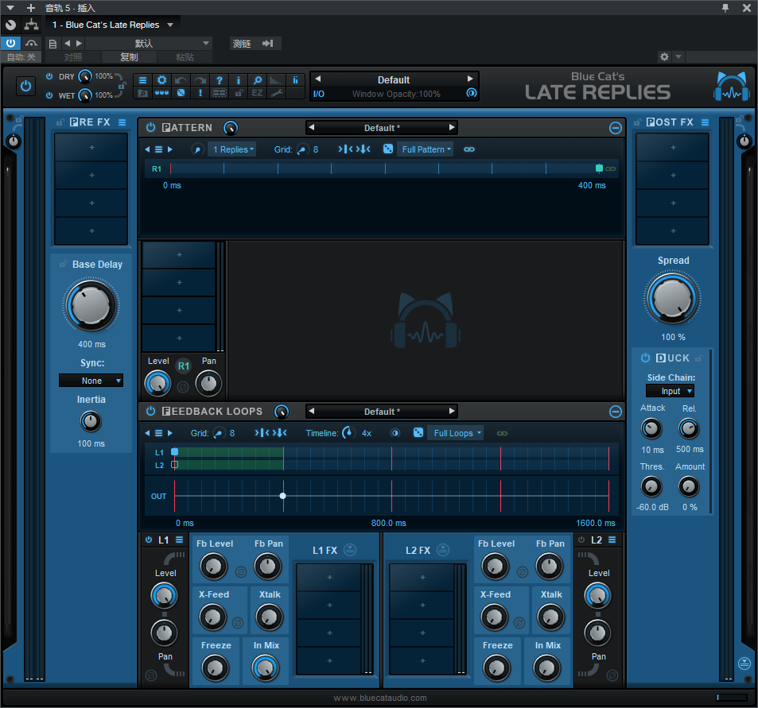Click the R1 reply marker at 400 ms
The width and height of the screenshot is (758, 708).
click(599, 168)
